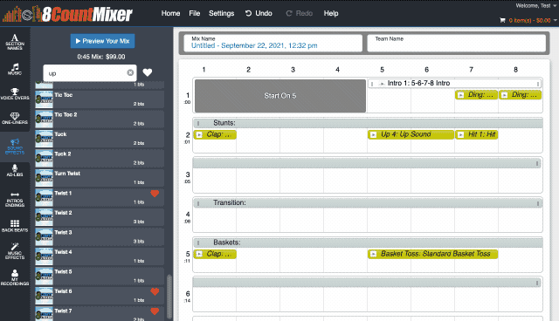
Task: Open the File menu
Action: click(x=194, y=13)
